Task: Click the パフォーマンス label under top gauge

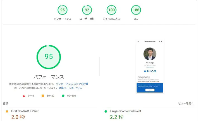Action: (x=63, y=19)
